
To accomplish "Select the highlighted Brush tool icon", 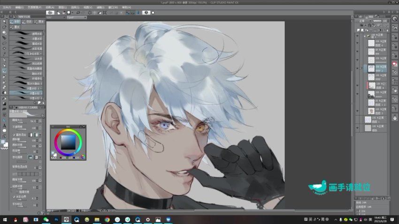I will [x=4, y=71].
